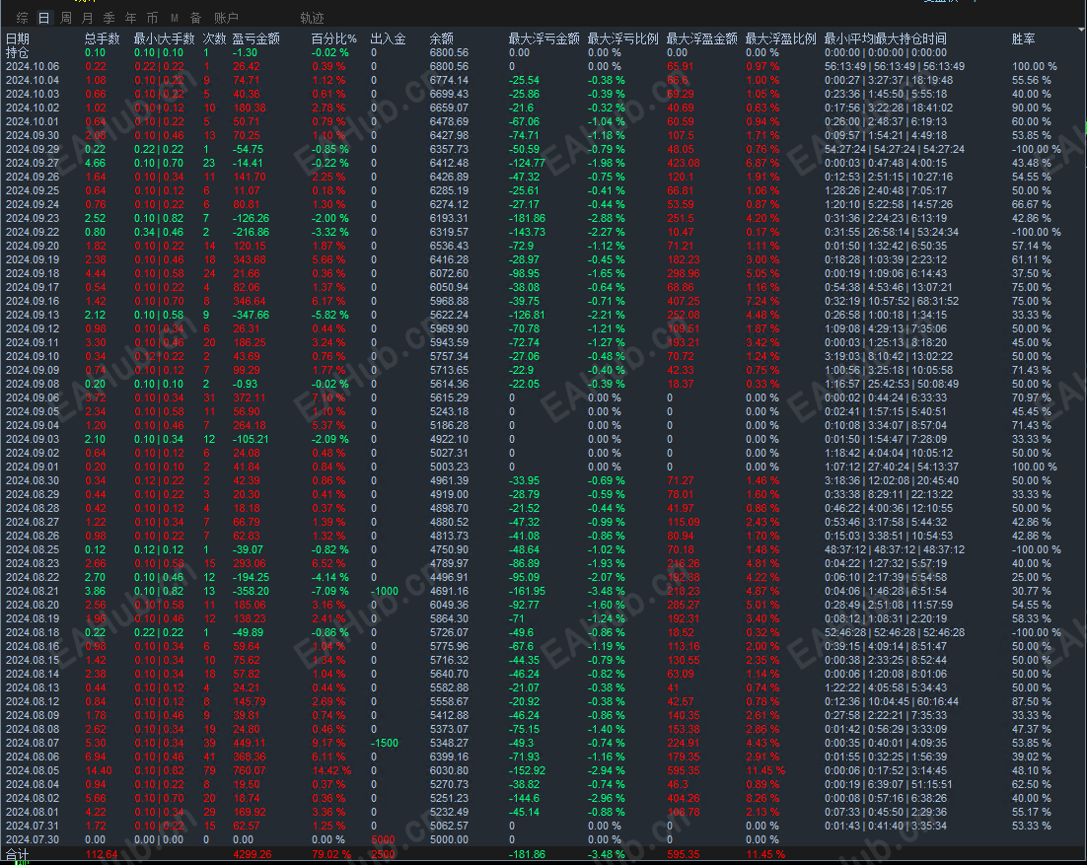Click the -54.75 loss on 2024.09.29
Screen dimensions: 1087x865
pos(249,150)
